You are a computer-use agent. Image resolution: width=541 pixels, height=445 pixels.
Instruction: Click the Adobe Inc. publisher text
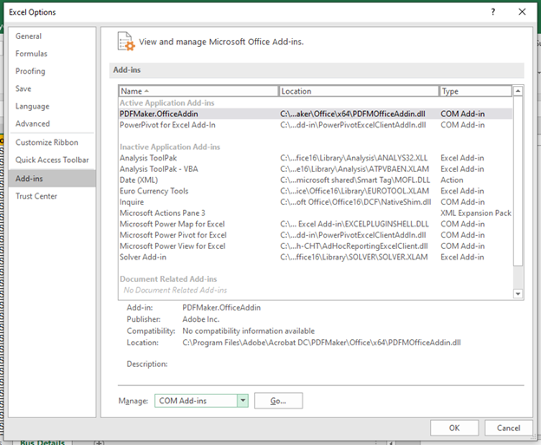pyautogui.click(x=201, y=319)
